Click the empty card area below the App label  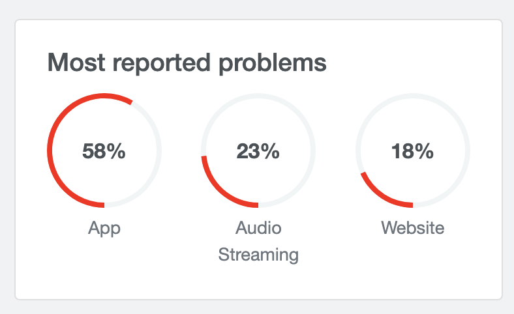tap(104, 267)
